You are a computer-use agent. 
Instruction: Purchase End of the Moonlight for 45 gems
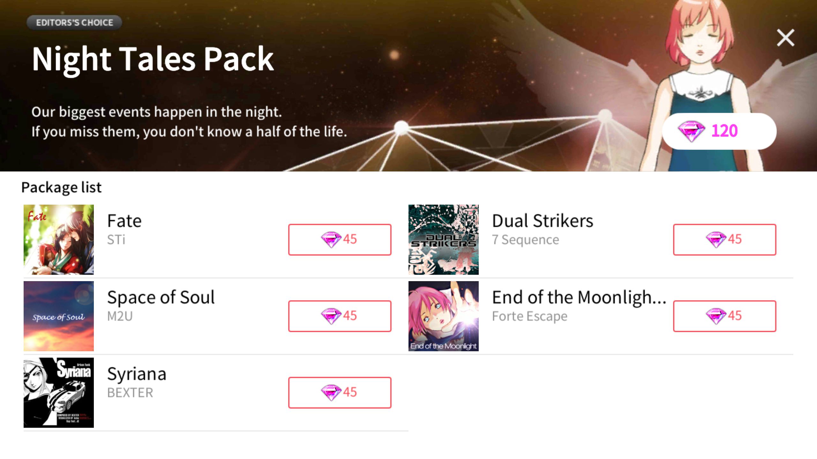tap(724, 316)
